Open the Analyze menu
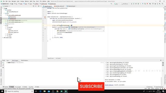The image size is (166, 93). point(22,1)
